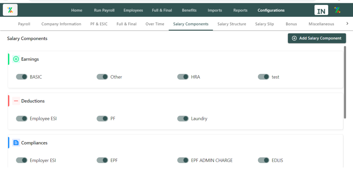Open the Run Payroll menu
The image size is (353, 170).
coord(104,10)
